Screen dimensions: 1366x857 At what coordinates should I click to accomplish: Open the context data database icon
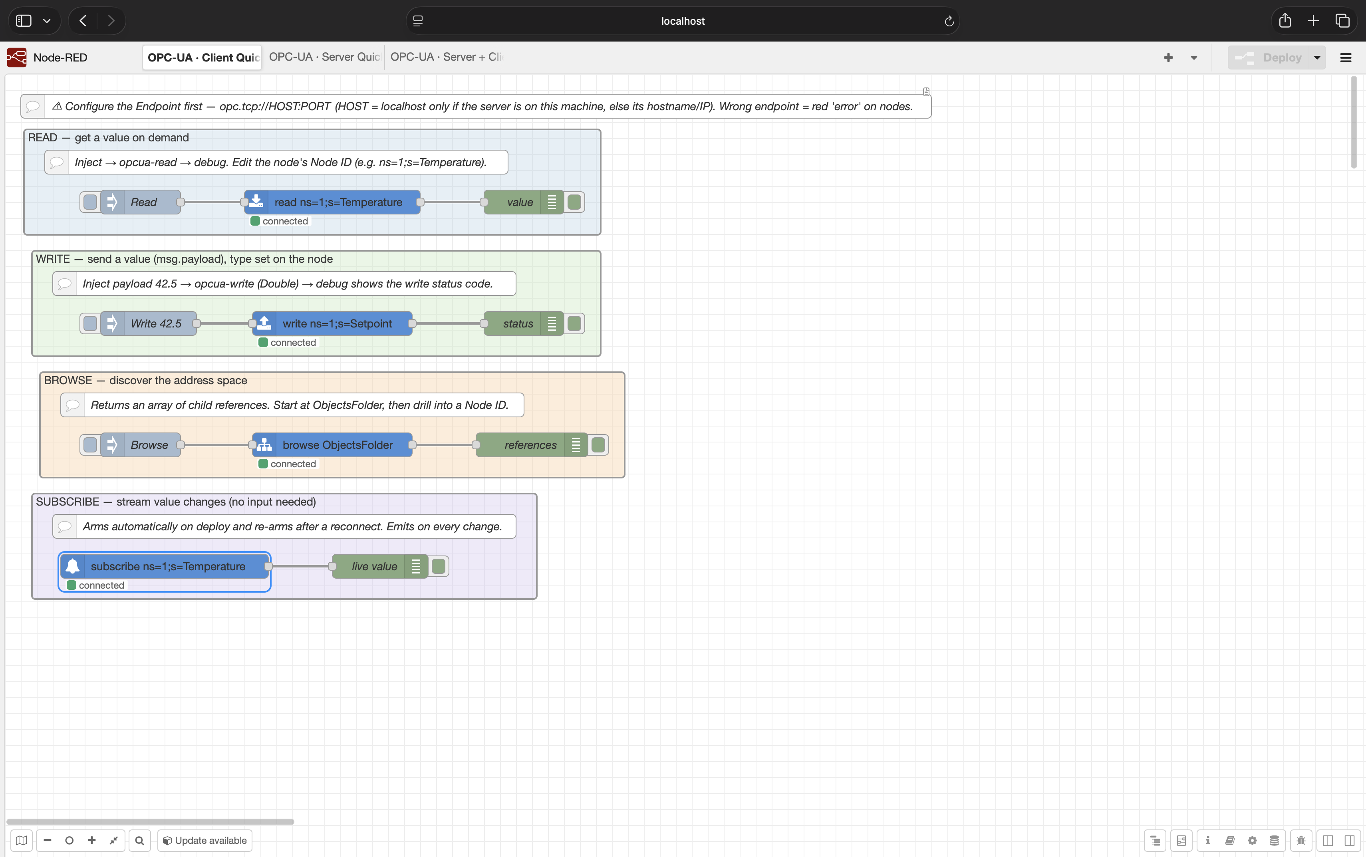[1274, 841]
